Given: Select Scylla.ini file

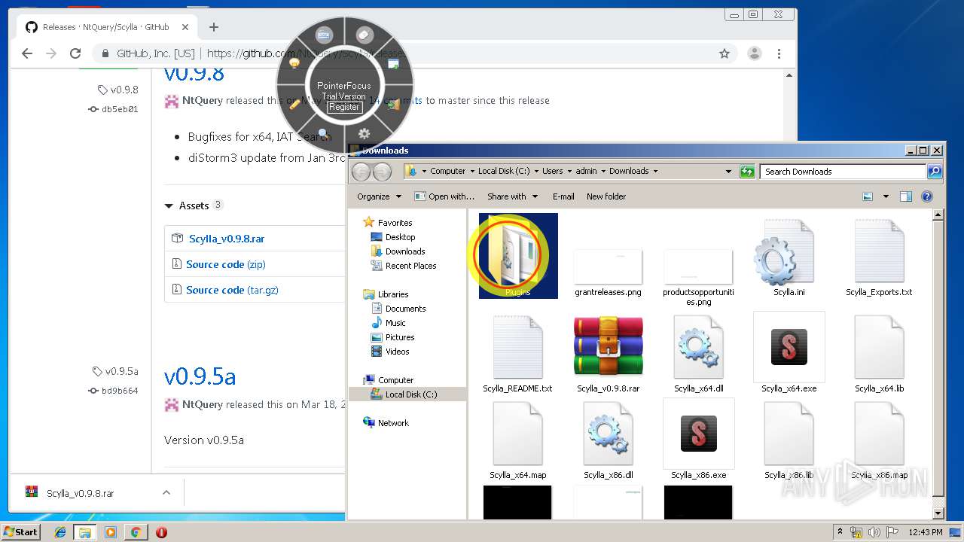Looking at the screenshot, I should 789,257.
